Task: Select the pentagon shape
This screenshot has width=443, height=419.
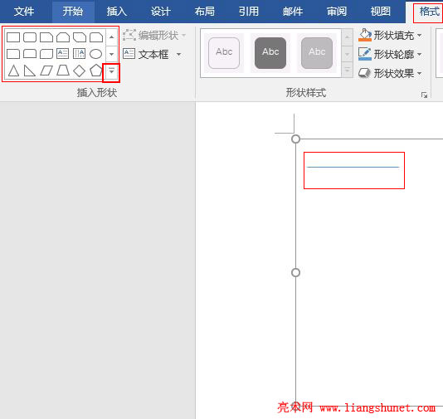Action: (95, 71)
